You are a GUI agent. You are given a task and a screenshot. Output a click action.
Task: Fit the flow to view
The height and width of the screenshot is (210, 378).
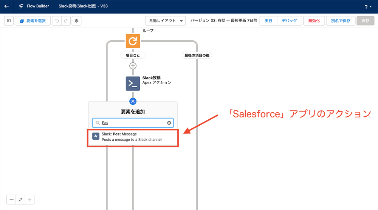(x=20, y=200)
